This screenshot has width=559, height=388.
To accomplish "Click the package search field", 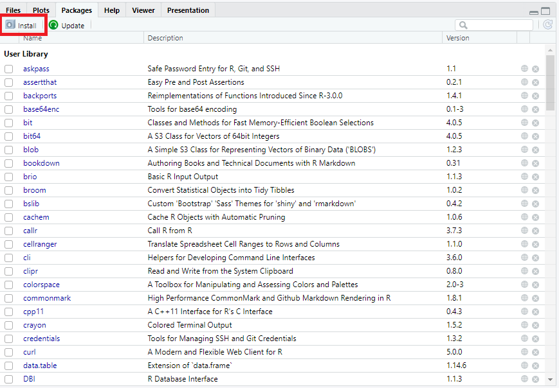I will (500, 25).
